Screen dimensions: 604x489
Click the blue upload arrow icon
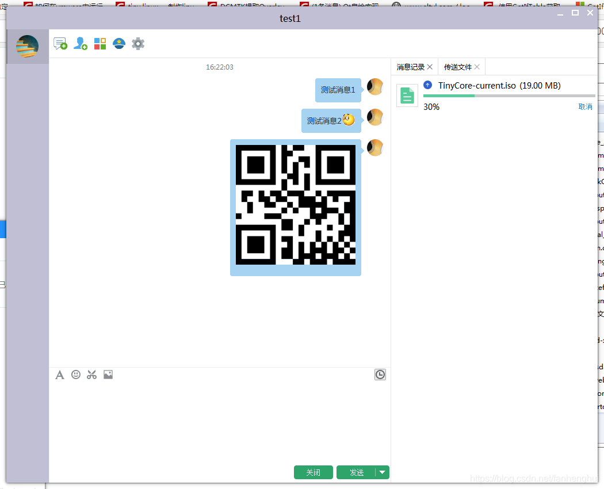coord(427,85)
